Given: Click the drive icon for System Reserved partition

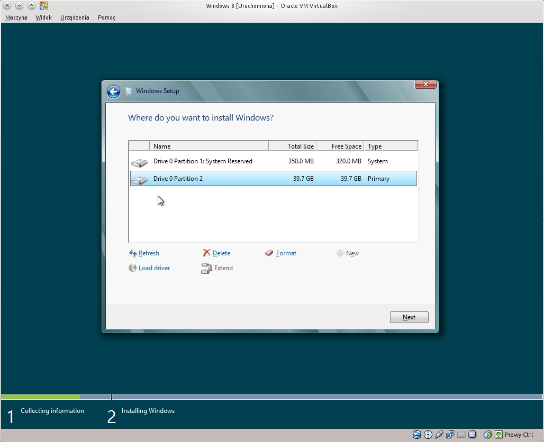Looking at the screenshot, I should pos(140,163).
